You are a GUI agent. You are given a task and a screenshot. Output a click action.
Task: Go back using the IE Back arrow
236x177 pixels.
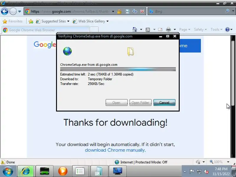pos(4,12)
